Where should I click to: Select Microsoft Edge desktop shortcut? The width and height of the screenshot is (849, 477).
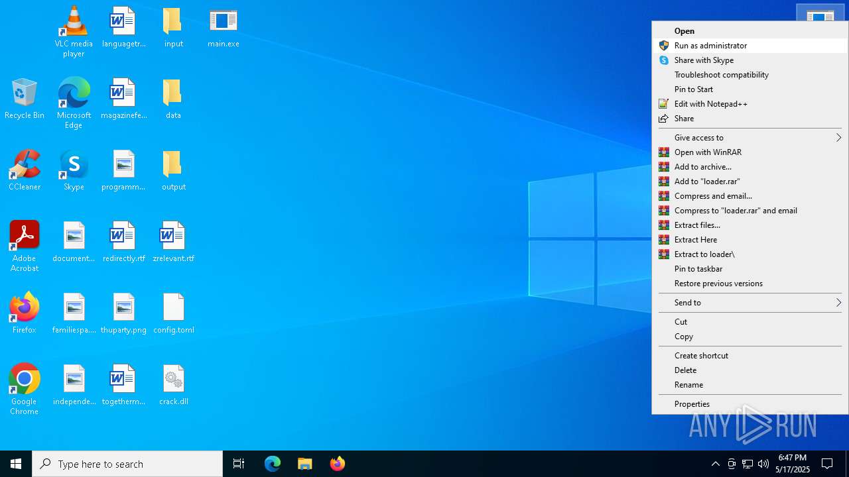click(74, 103)
